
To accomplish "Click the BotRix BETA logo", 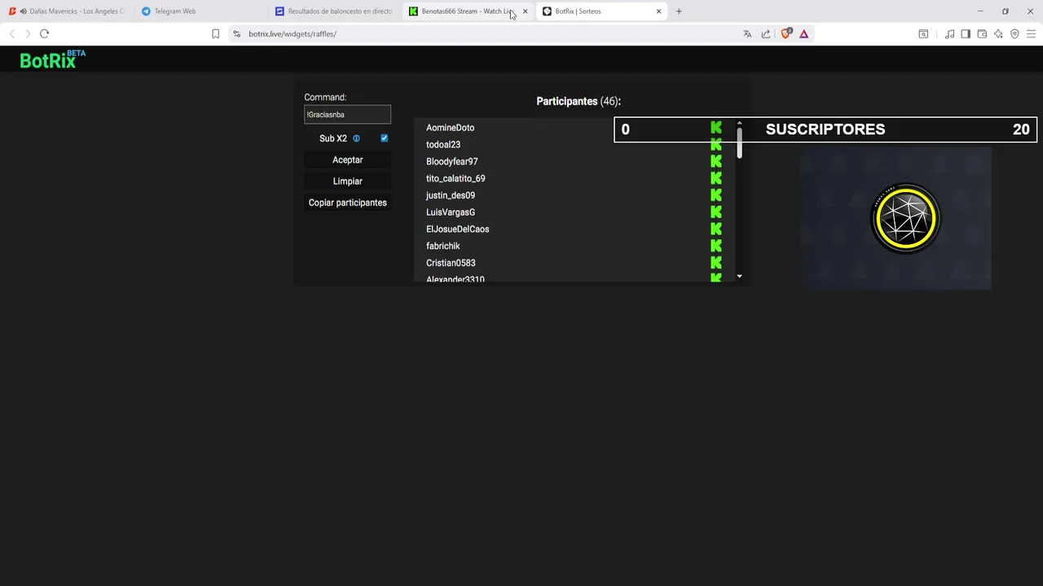I will (52, 59).
